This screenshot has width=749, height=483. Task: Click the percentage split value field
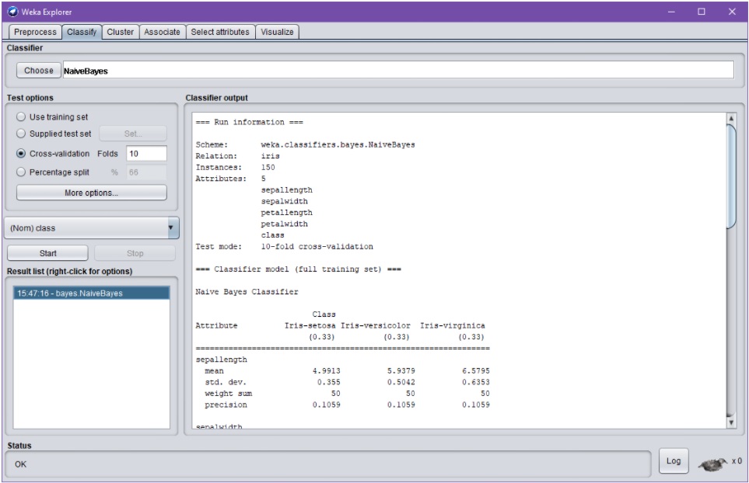(x=147, y=172)
